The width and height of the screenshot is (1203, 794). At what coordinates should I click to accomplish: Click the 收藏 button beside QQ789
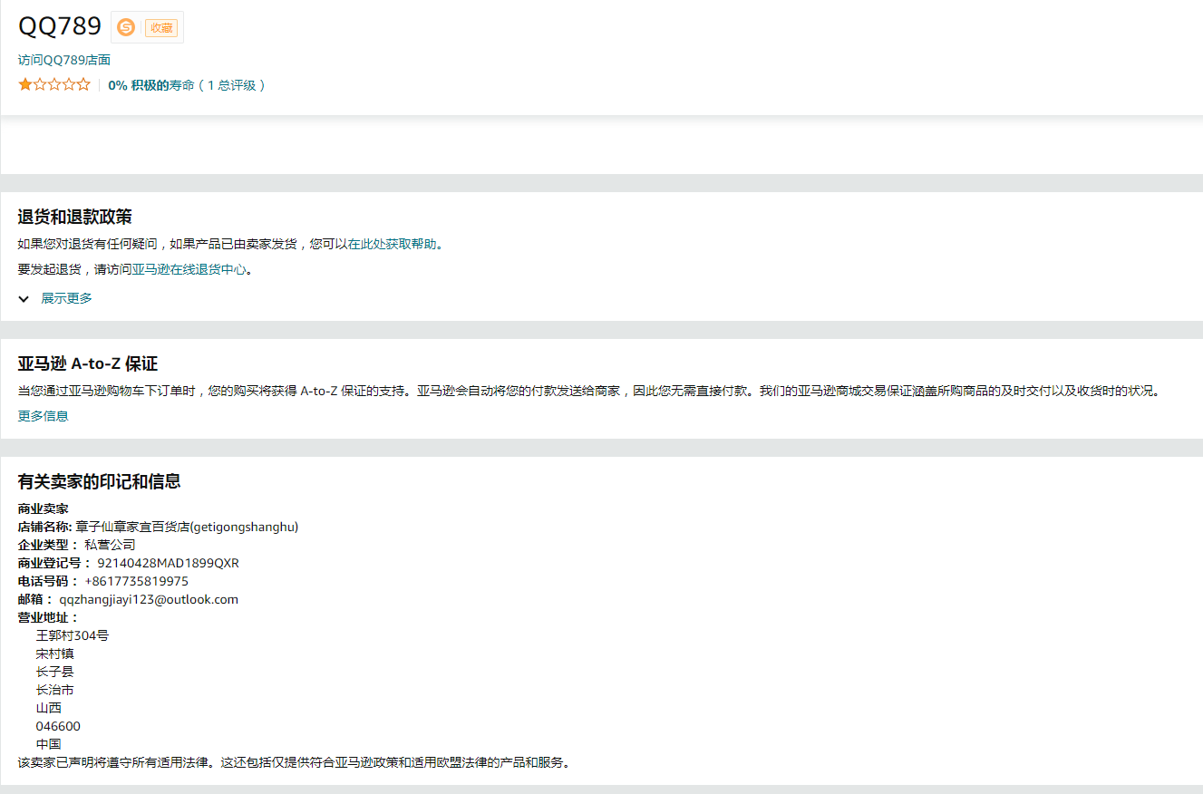point(161,27)
